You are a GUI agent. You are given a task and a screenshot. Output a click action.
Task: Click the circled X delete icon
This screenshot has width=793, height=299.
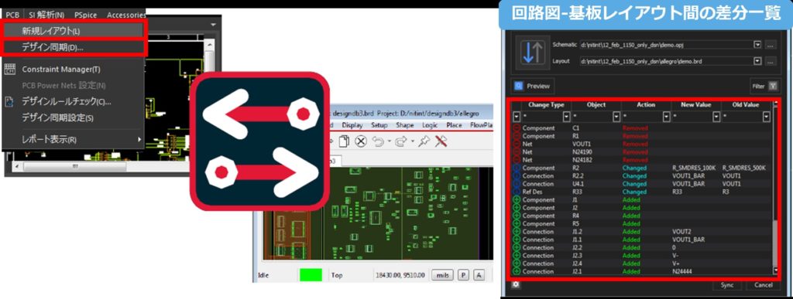[x=361, y=141]
